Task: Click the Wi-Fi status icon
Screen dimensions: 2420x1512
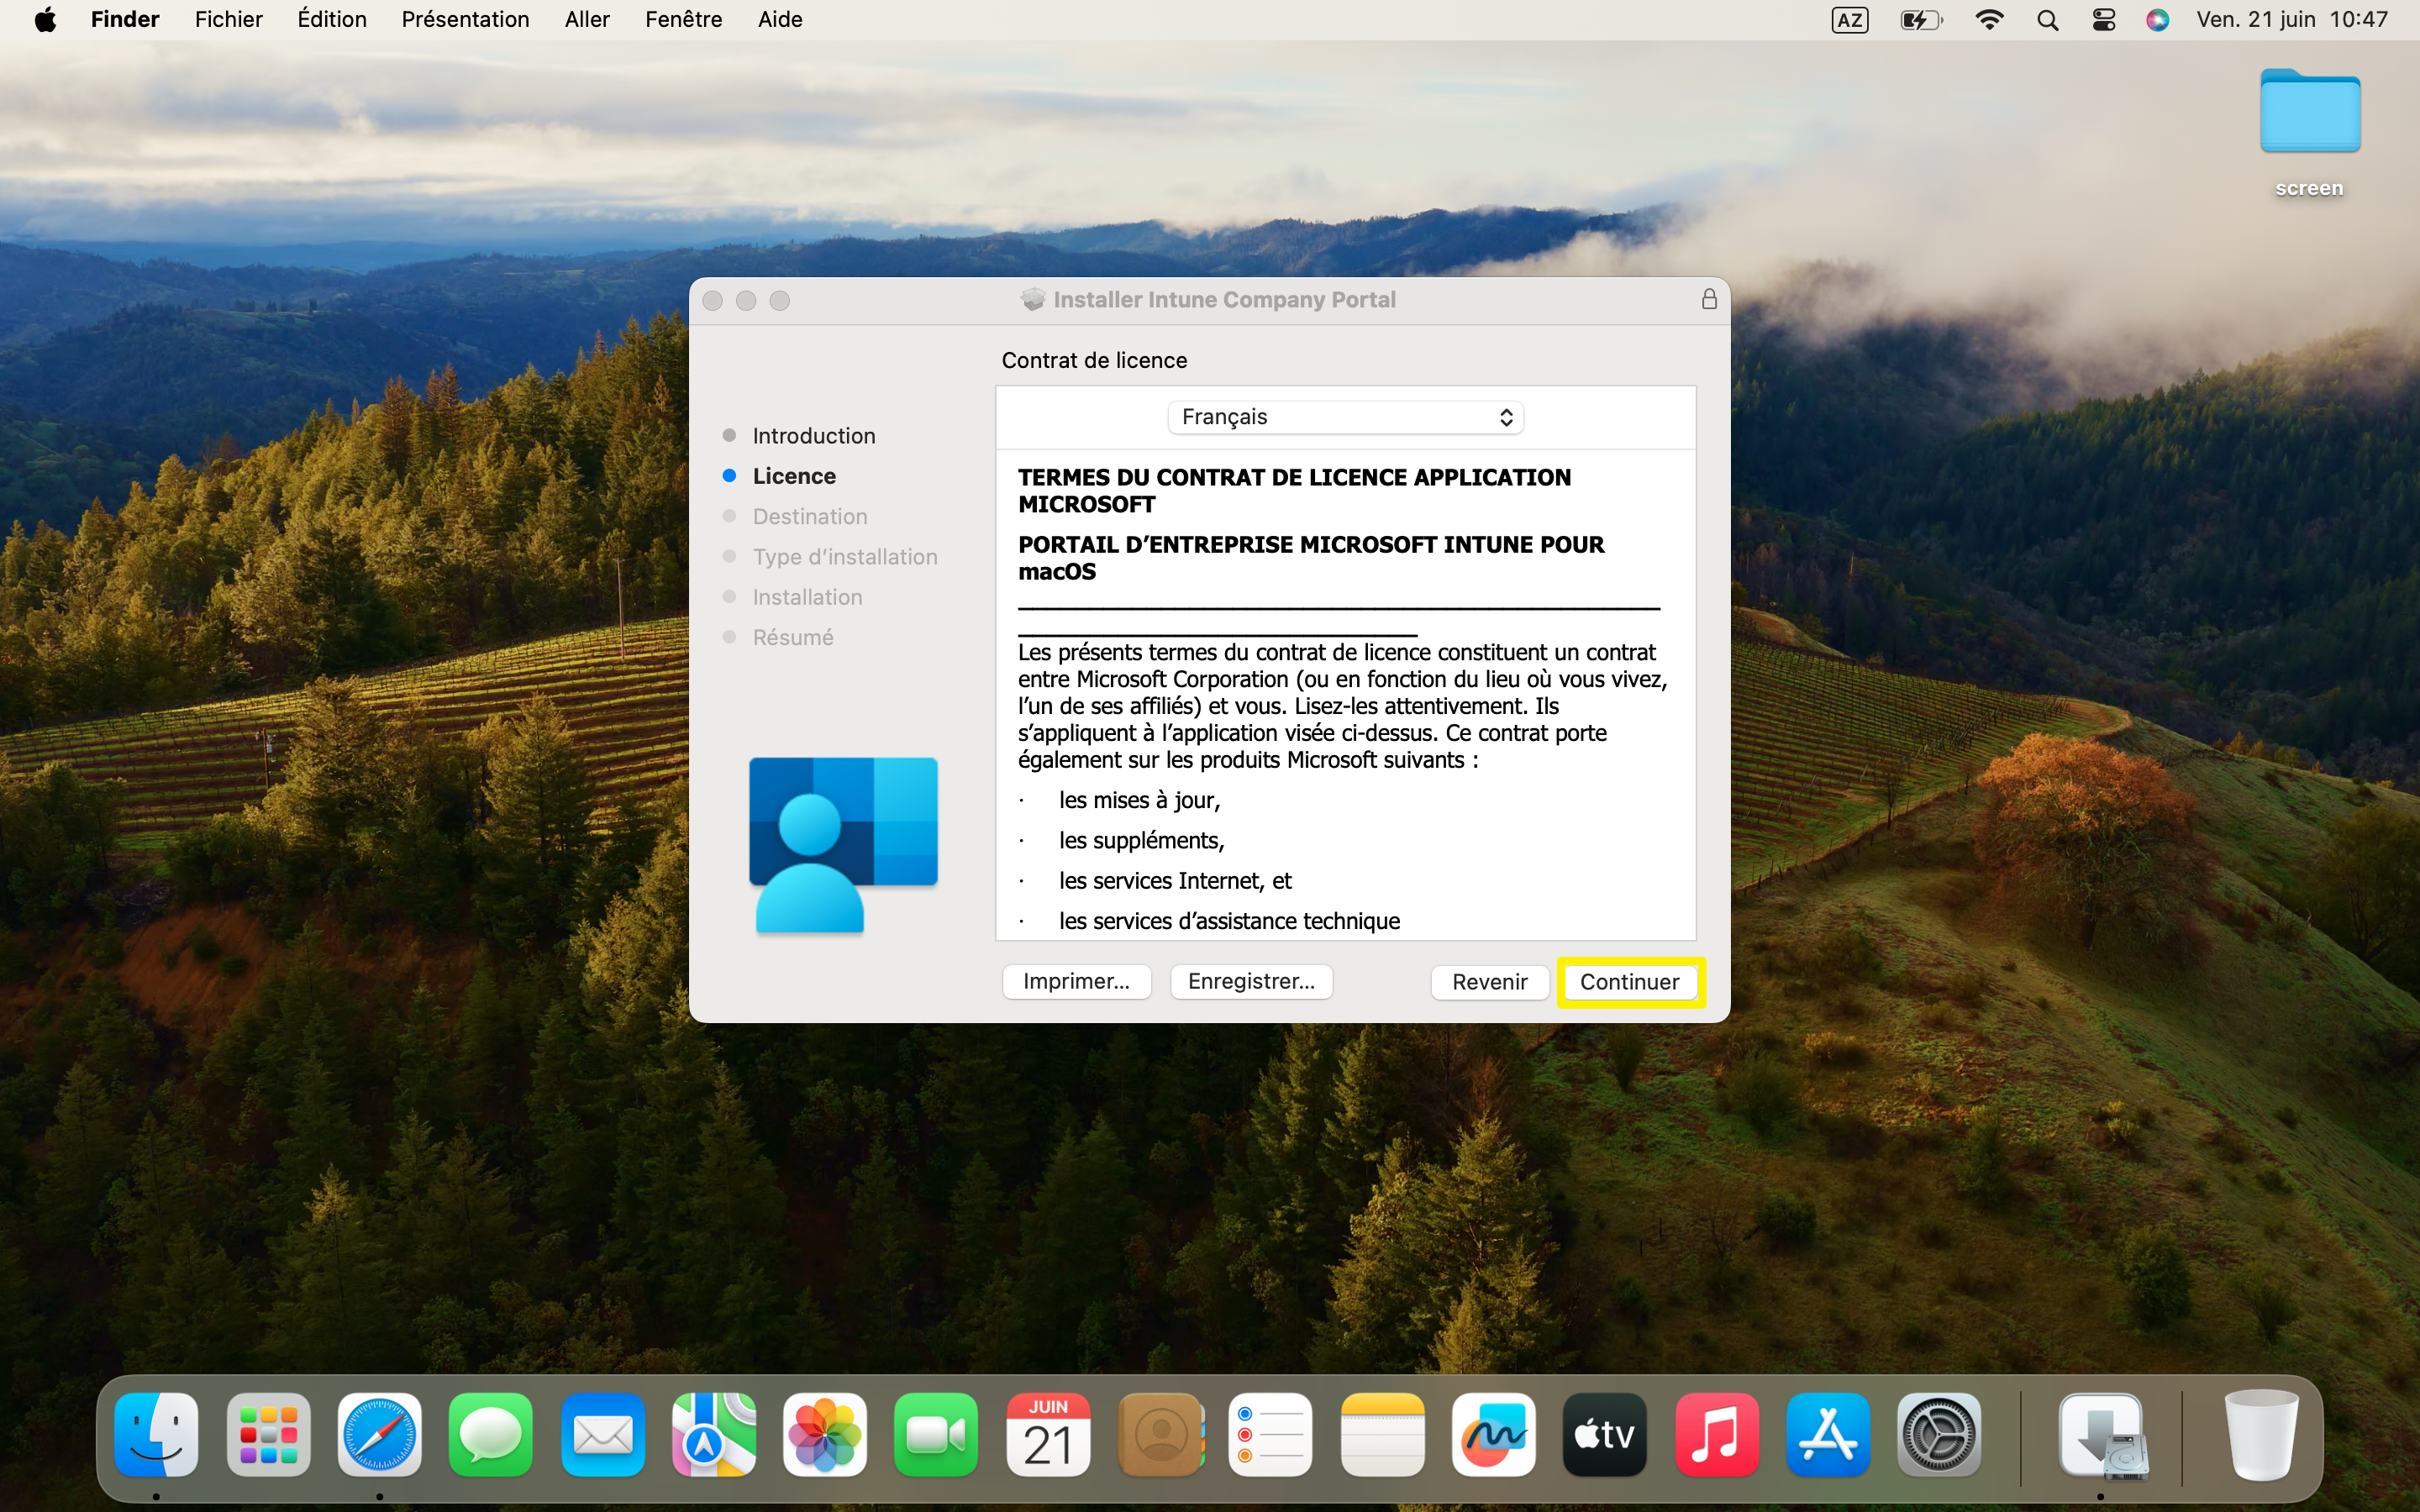Action: click(x=1989, y=20)
